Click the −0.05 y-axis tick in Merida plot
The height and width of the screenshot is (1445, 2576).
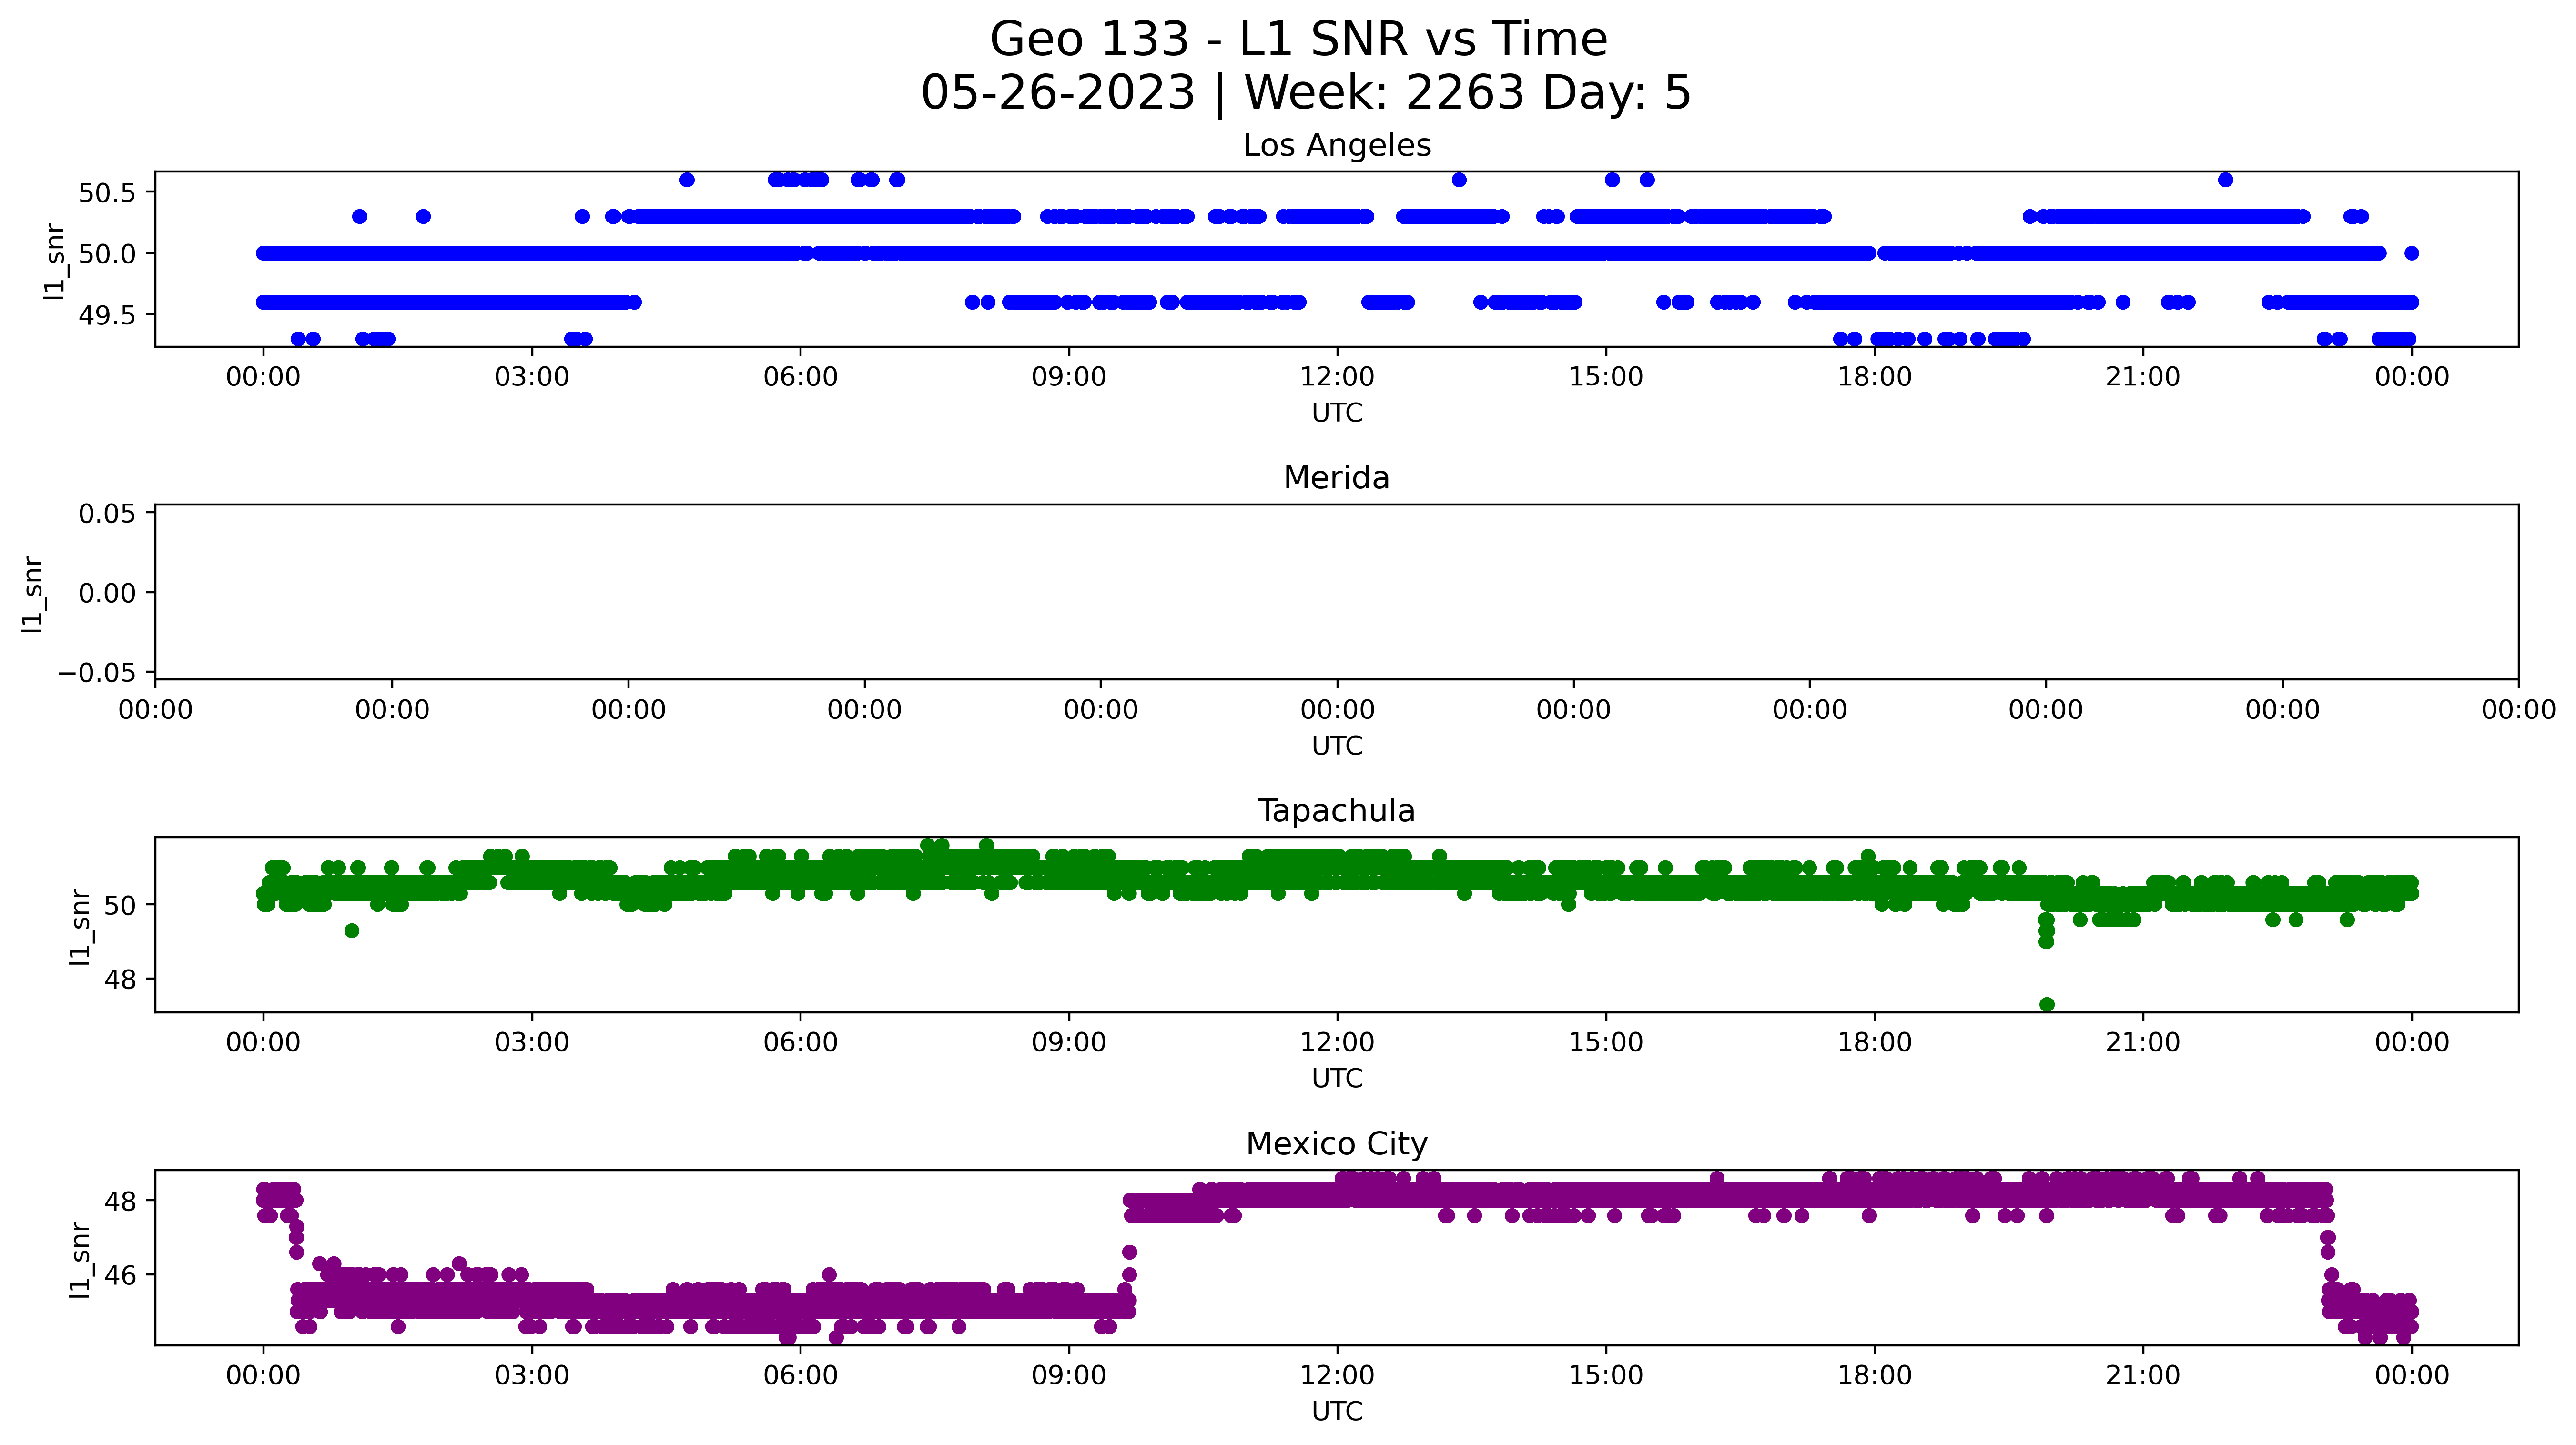pos(97,673)
